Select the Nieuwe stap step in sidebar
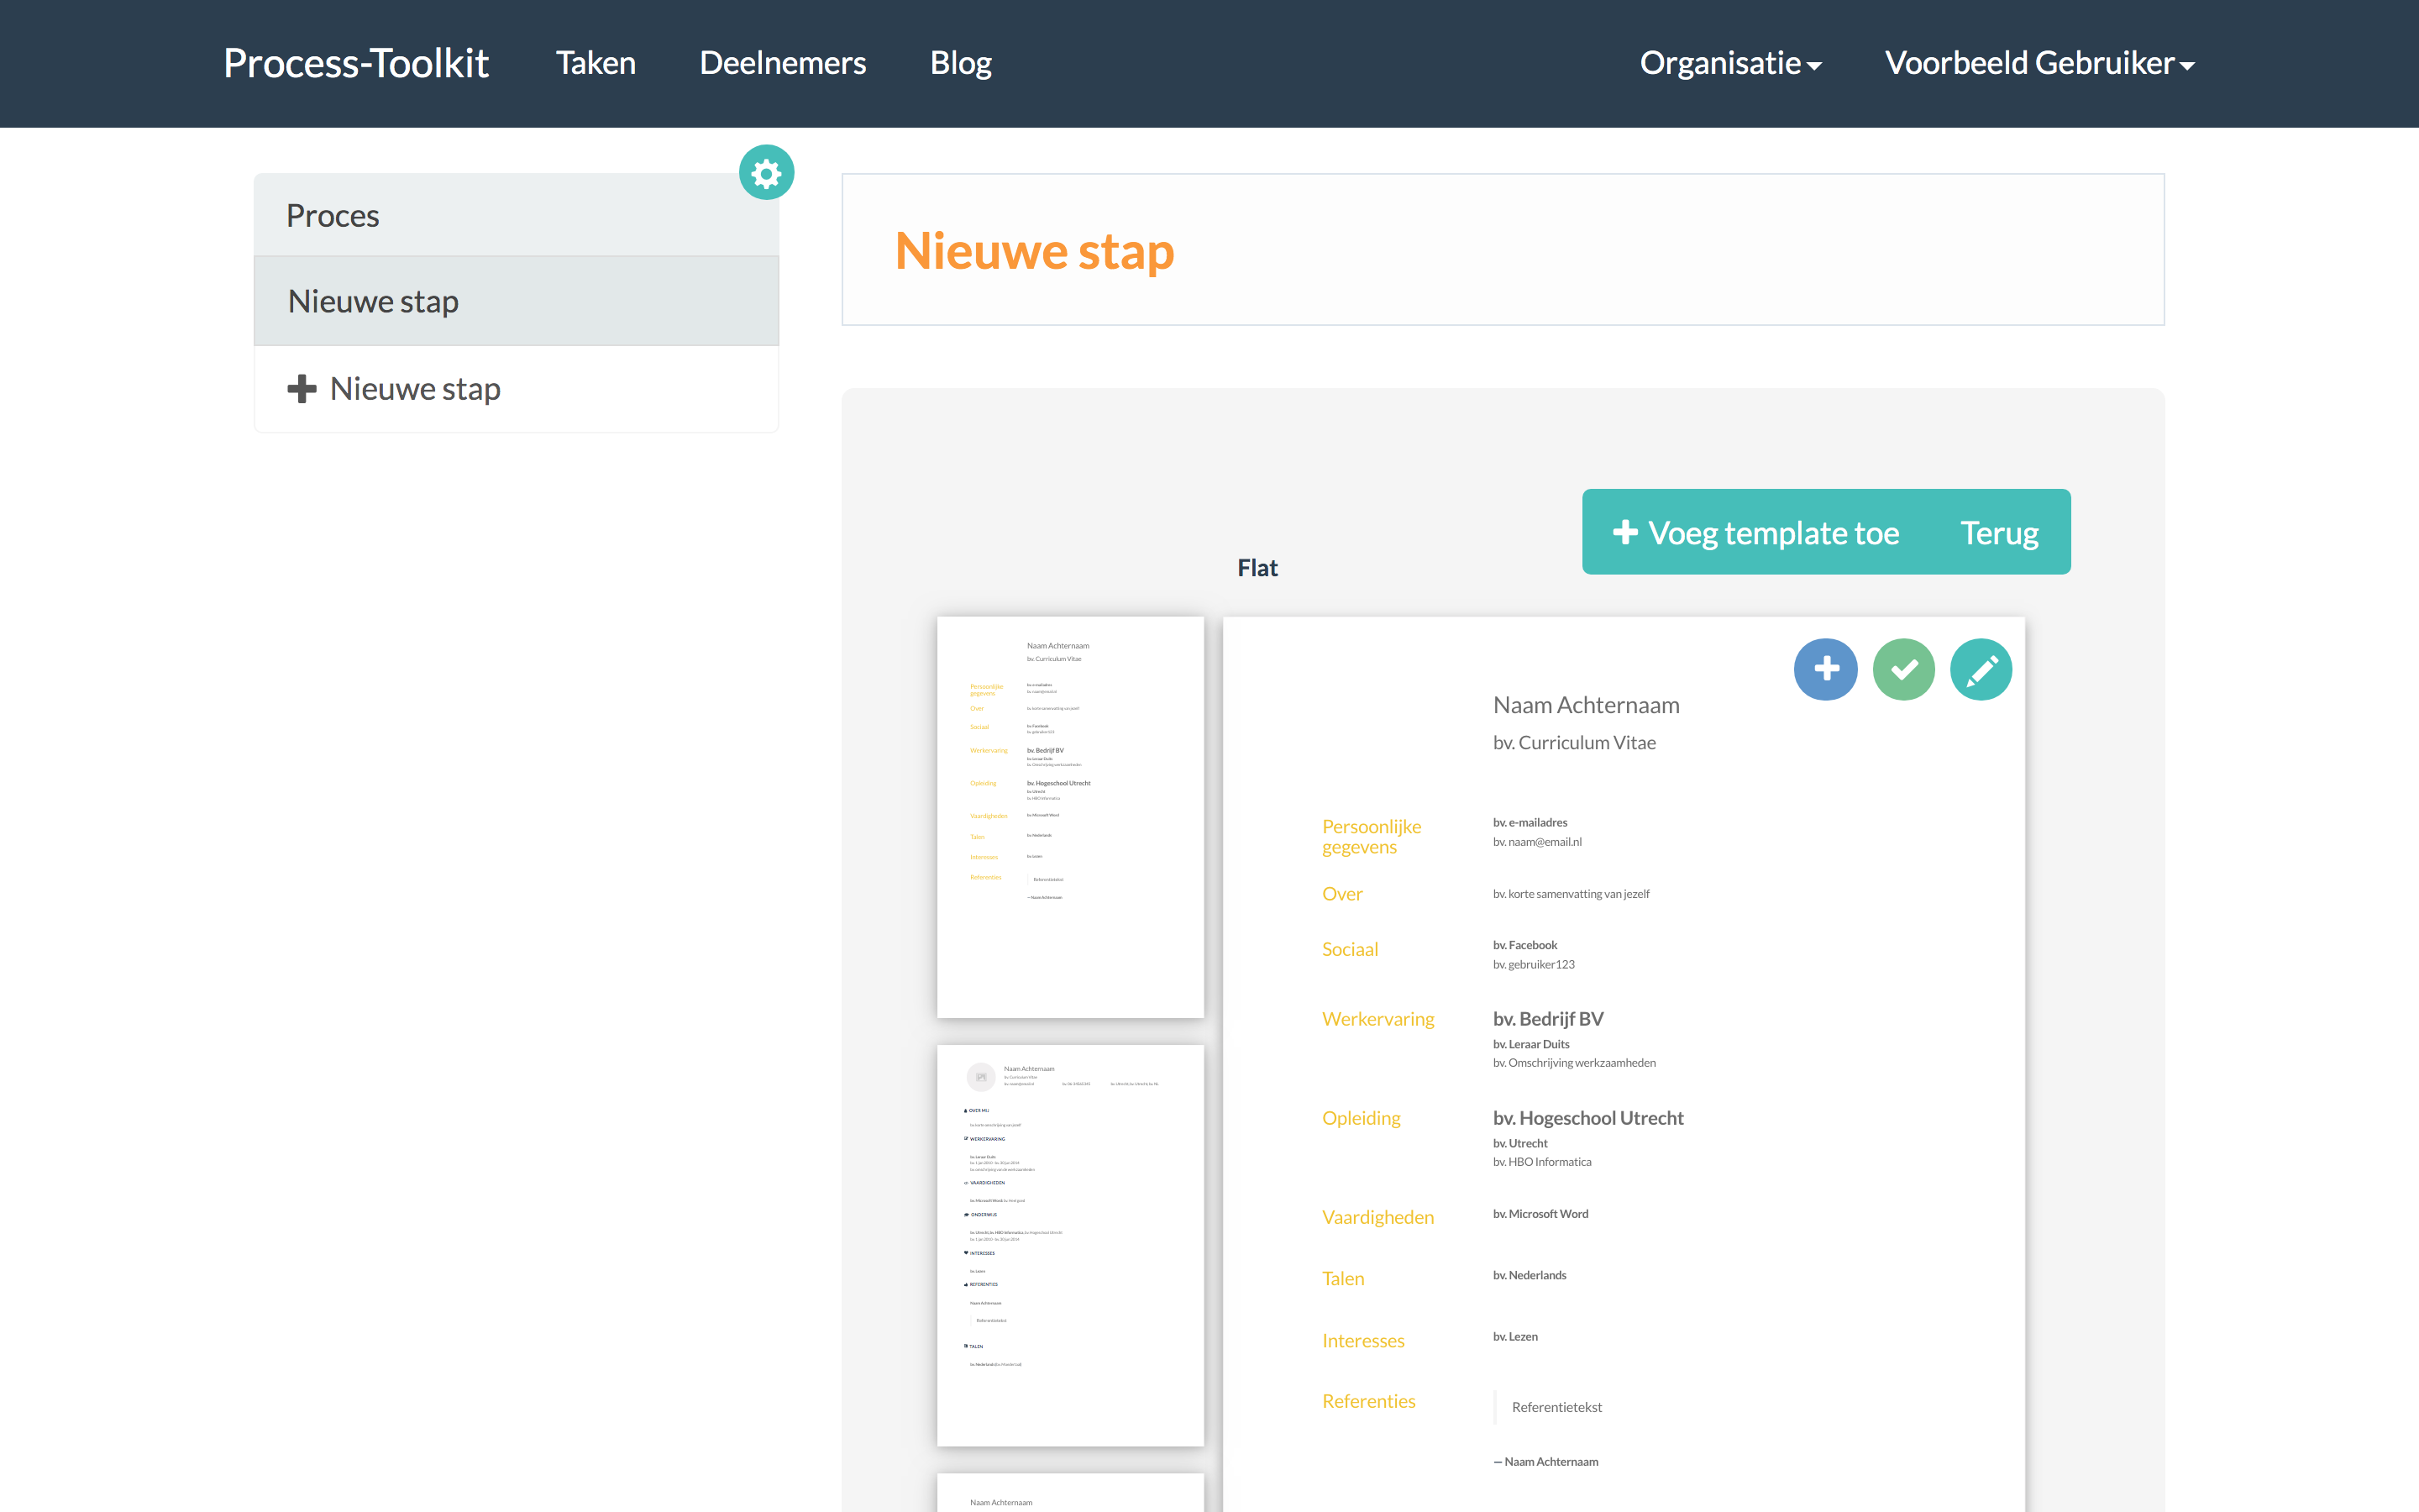The height and width of the screenshot is (1512, 2419). [x=517, y=301]
